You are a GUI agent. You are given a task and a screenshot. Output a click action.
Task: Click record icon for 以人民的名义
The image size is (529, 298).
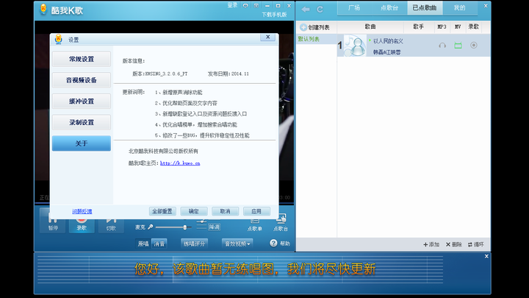coord(474,46)
